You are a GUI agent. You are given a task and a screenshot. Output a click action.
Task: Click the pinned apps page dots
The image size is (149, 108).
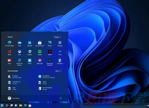67,53
